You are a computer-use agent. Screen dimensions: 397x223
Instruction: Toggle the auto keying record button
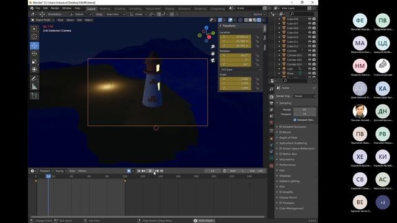pos(129,171)
